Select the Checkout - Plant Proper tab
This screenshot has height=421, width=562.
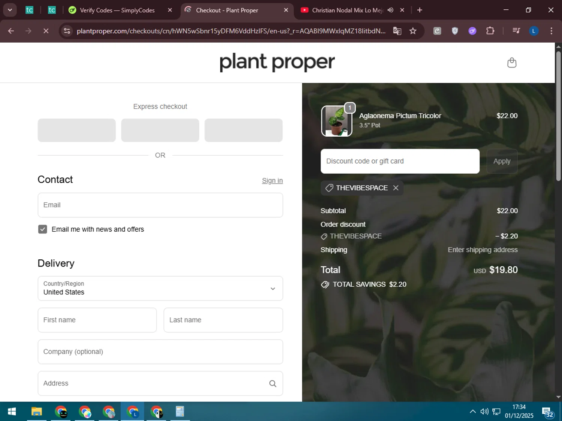(227, 10)
